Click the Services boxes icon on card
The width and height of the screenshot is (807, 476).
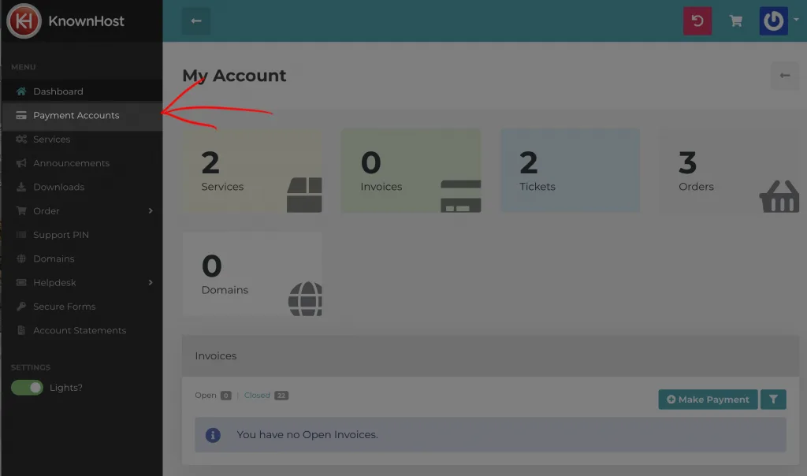pos(304,195)
